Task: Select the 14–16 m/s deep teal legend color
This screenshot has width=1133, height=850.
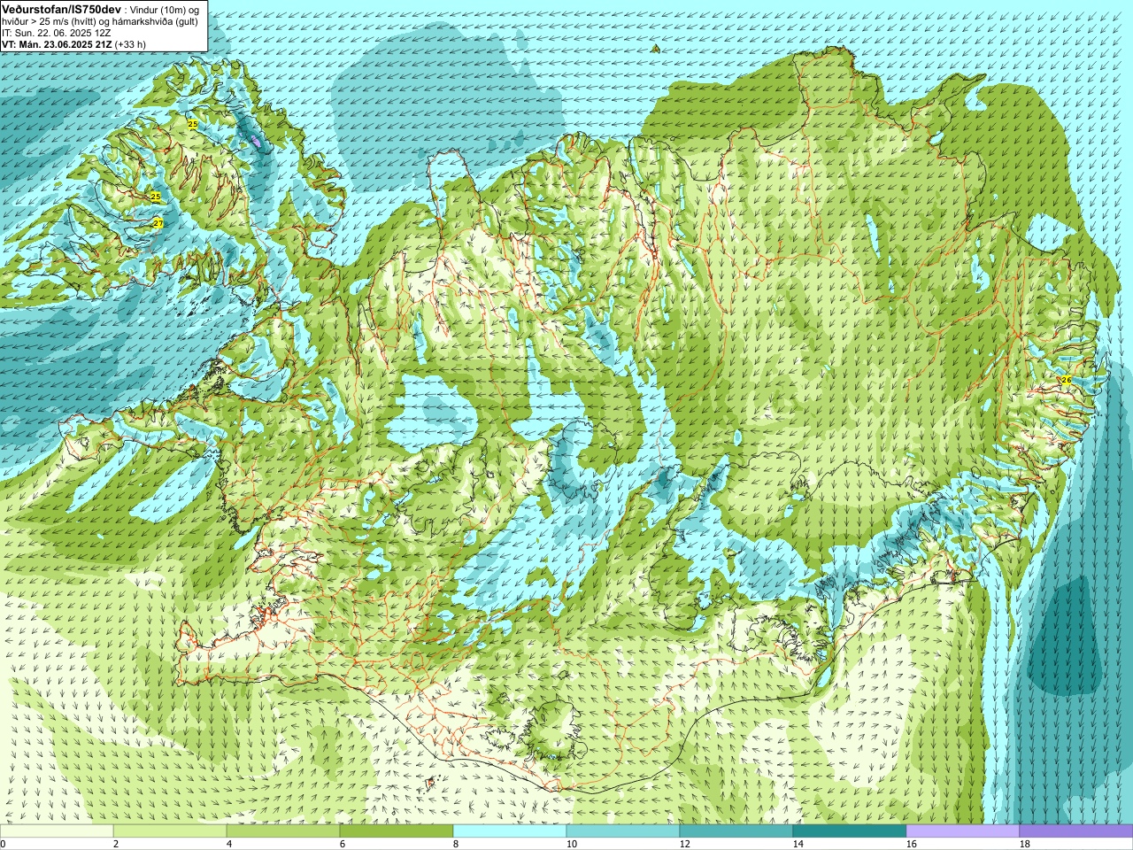Action: pos(850,831)
